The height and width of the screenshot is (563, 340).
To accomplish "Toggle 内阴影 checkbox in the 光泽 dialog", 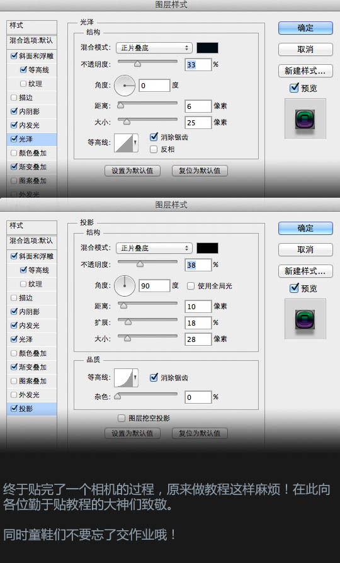I will [x=14, y=111].
